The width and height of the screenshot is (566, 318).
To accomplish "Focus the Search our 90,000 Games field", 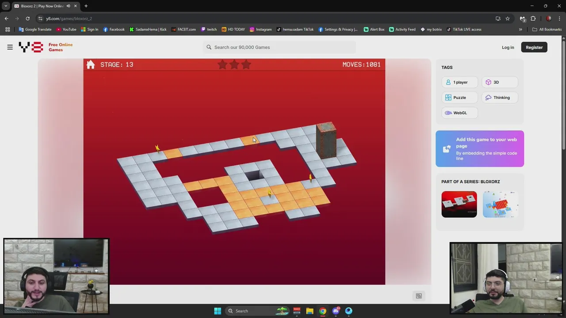I will [x=279, y=47].
